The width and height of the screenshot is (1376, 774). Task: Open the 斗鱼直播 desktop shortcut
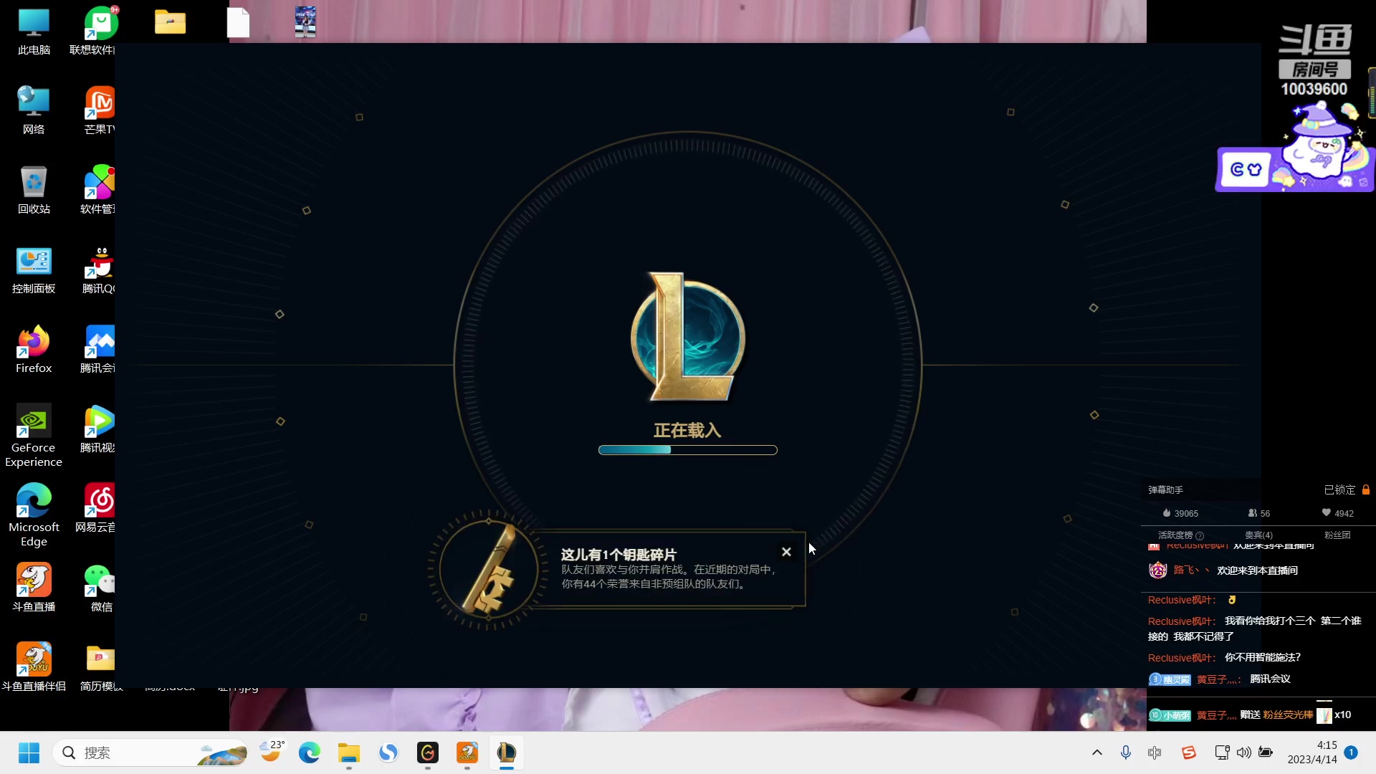[34, 588]
